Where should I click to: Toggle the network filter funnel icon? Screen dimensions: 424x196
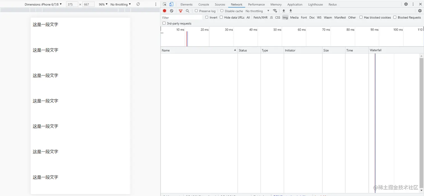click(181, 11)
